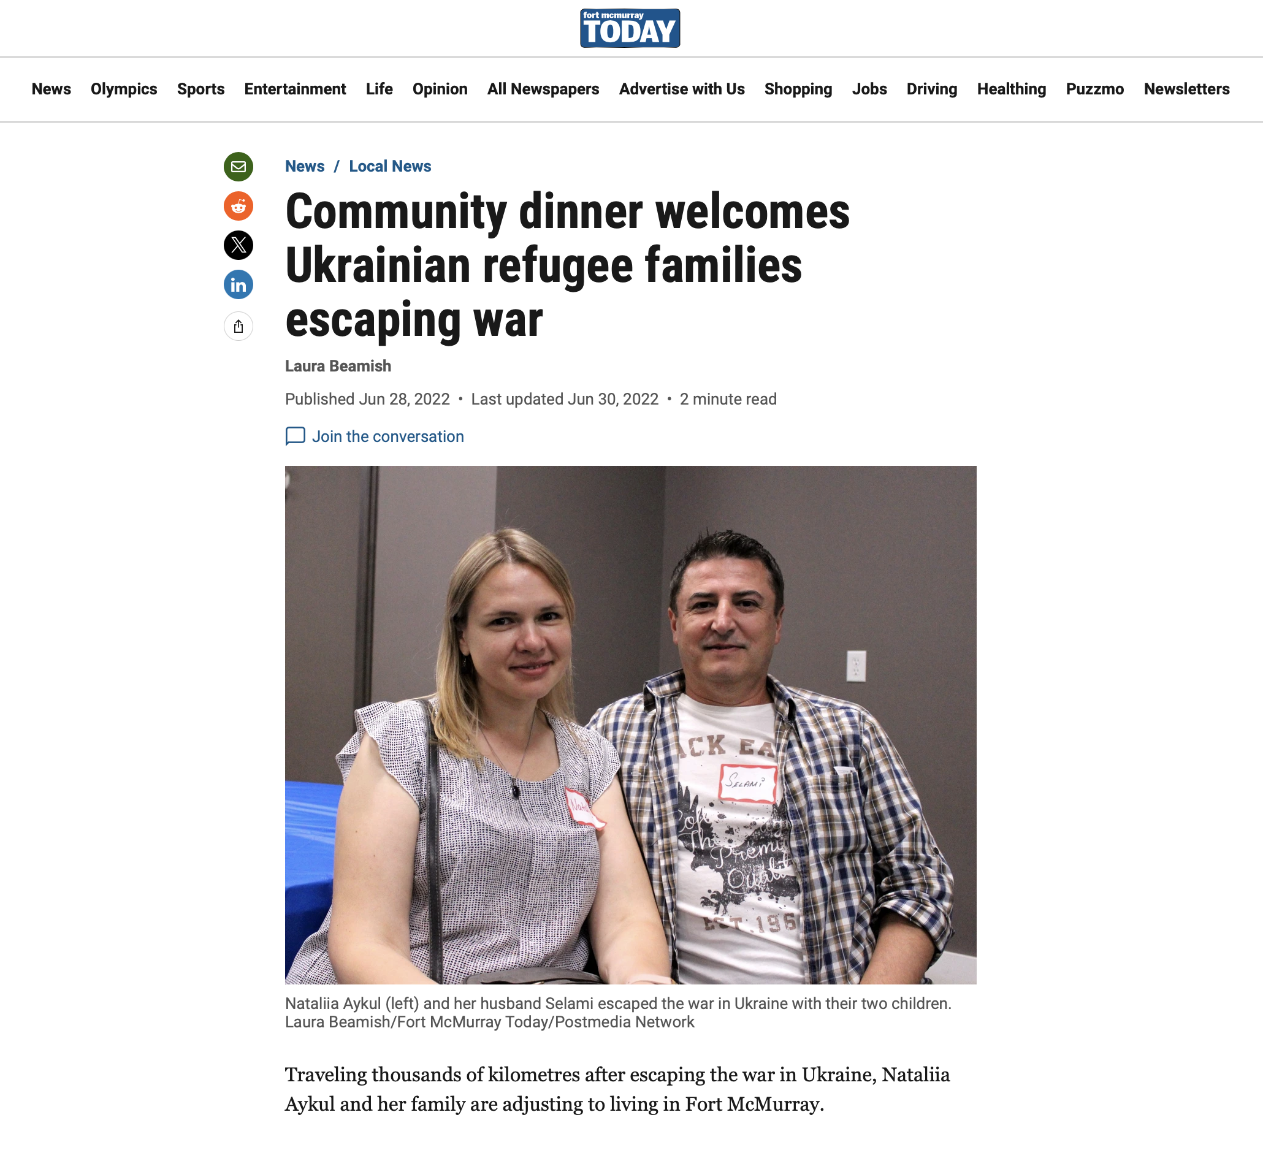Viewport: 1263px width, 1161px height.
Task: Click the comment bubble icon
Action: tap(296, 436)
